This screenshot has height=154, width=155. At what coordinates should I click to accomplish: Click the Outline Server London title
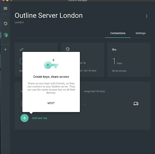click(x=49, y=15)
